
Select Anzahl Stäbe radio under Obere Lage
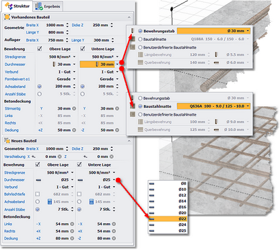40,94
